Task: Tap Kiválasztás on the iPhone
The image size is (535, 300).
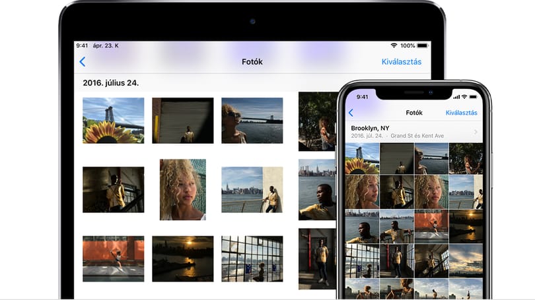Action: (x=461, y=113)
